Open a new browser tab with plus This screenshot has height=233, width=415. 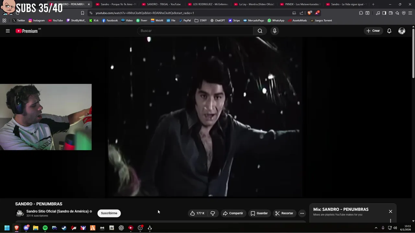pos(373,4)
